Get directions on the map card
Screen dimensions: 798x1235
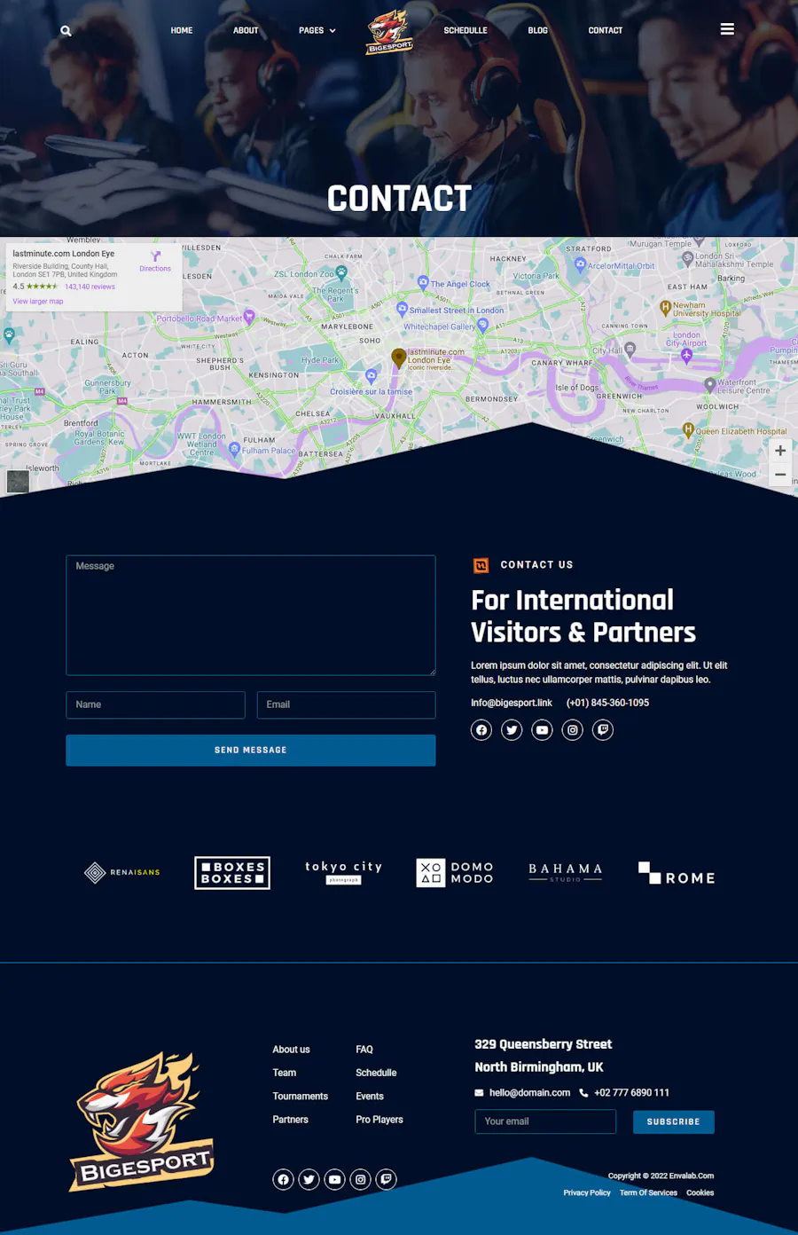point(155,261)
